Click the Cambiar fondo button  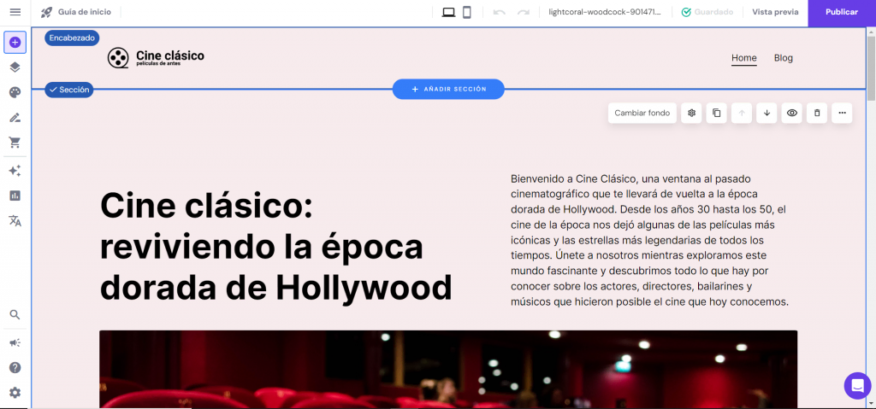642,113
